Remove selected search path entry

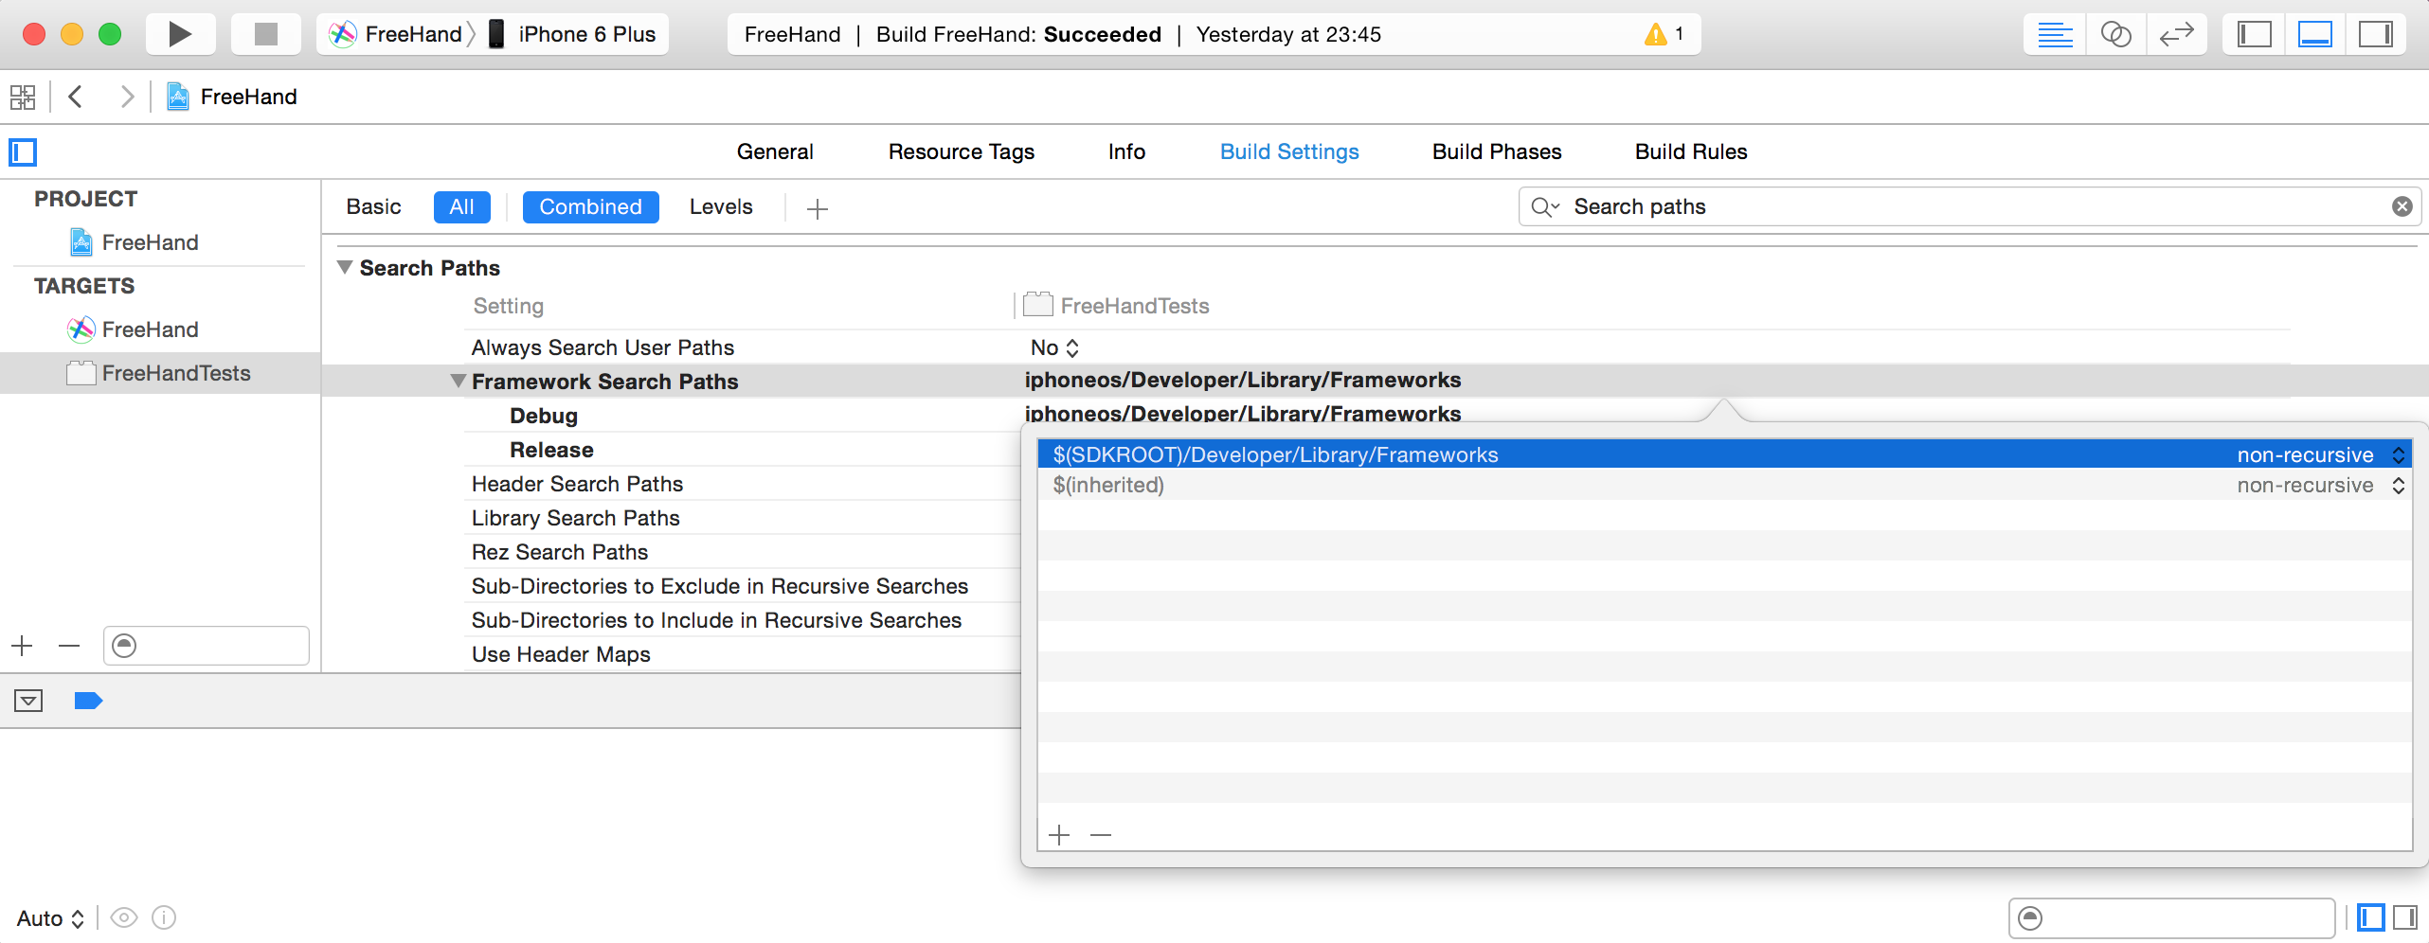pos(1101,835)
